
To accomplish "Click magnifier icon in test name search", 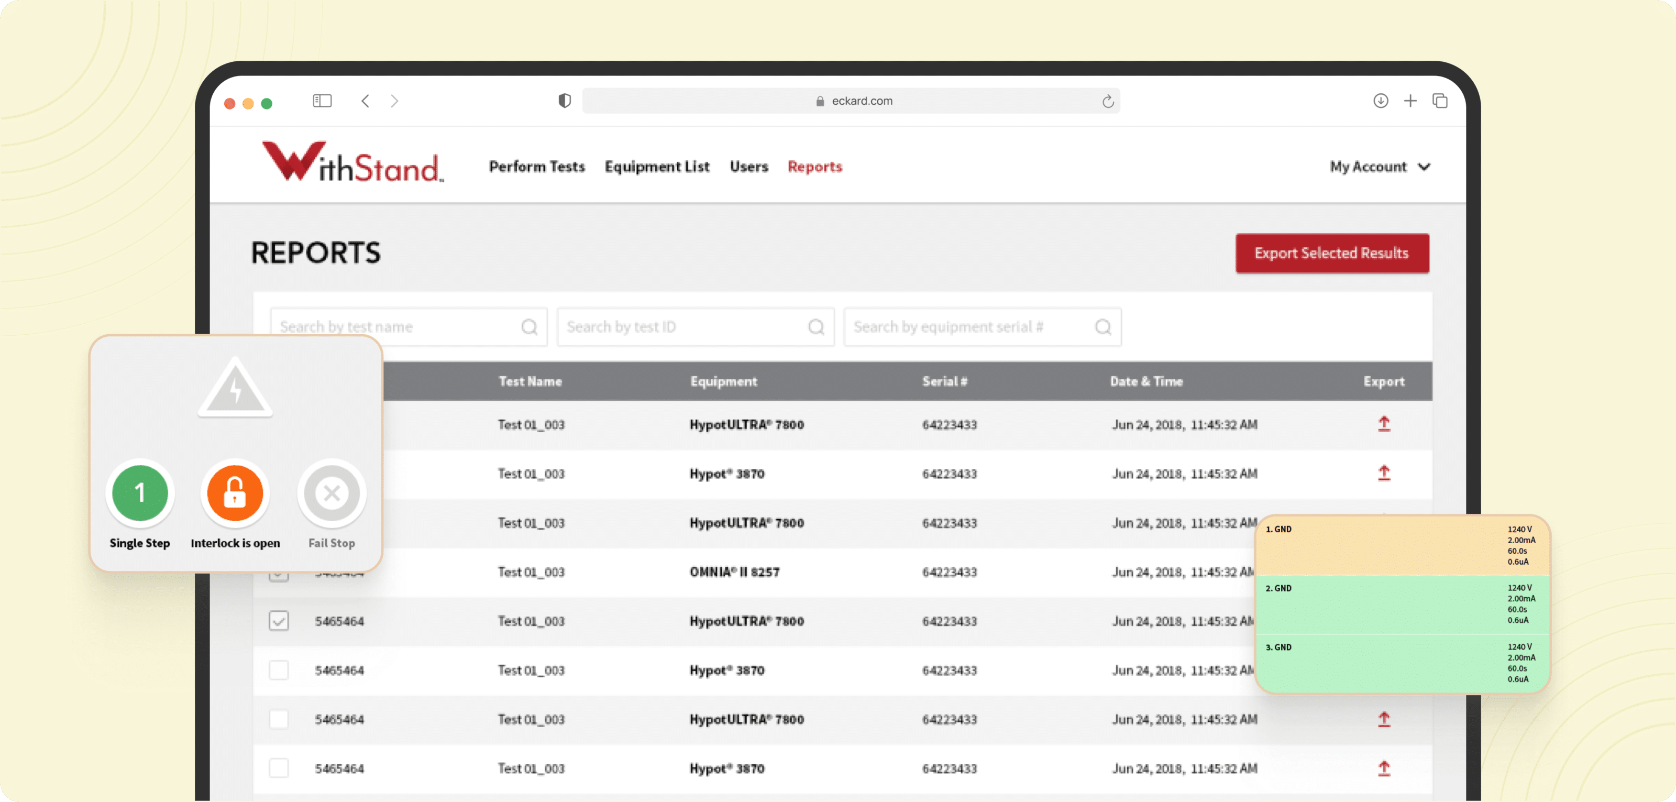I will tap(530, 327).
